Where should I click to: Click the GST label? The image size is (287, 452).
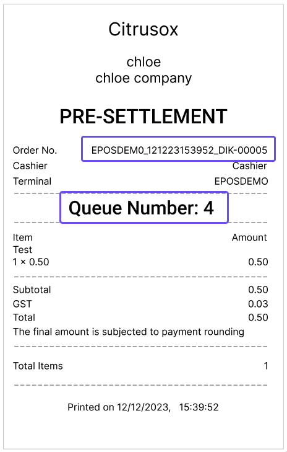pyautogui.click(x=22, y=304)
